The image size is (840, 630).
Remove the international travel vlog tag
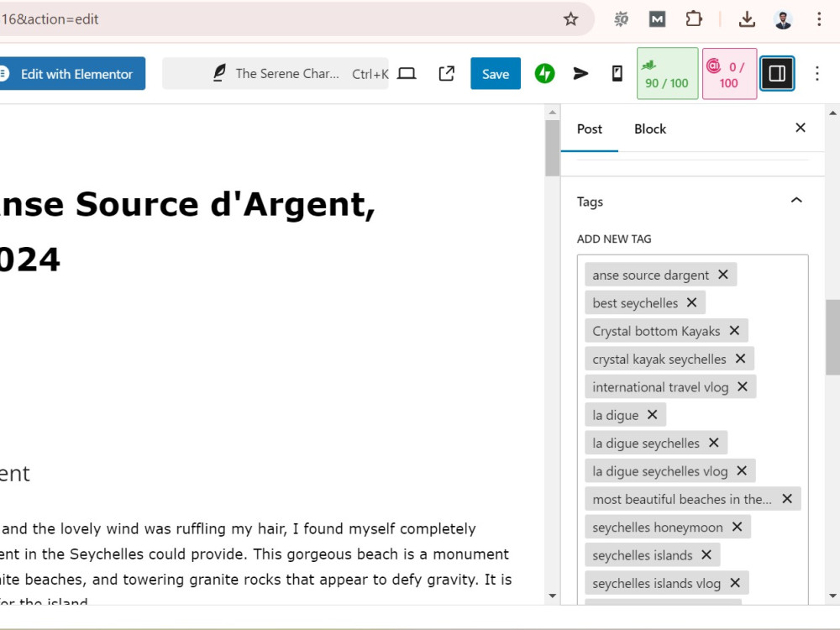click(742, 386)
